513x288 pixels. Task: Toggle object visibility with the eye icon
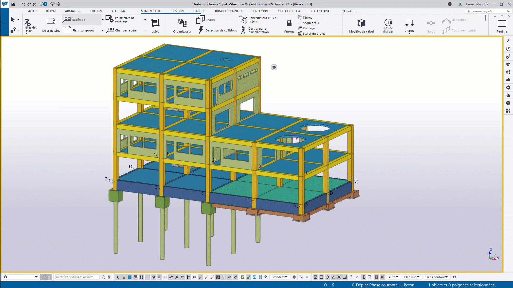point(307,277)
